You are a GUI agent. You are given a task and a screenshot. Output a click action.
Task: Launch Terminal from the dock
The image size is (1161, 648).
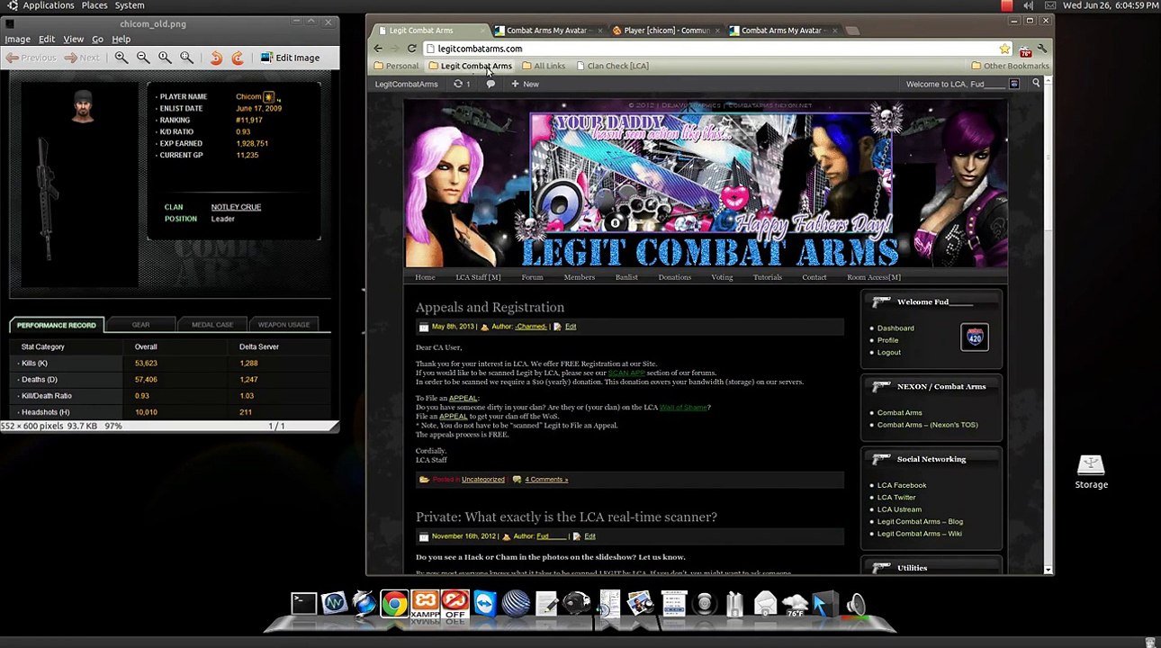303,604
